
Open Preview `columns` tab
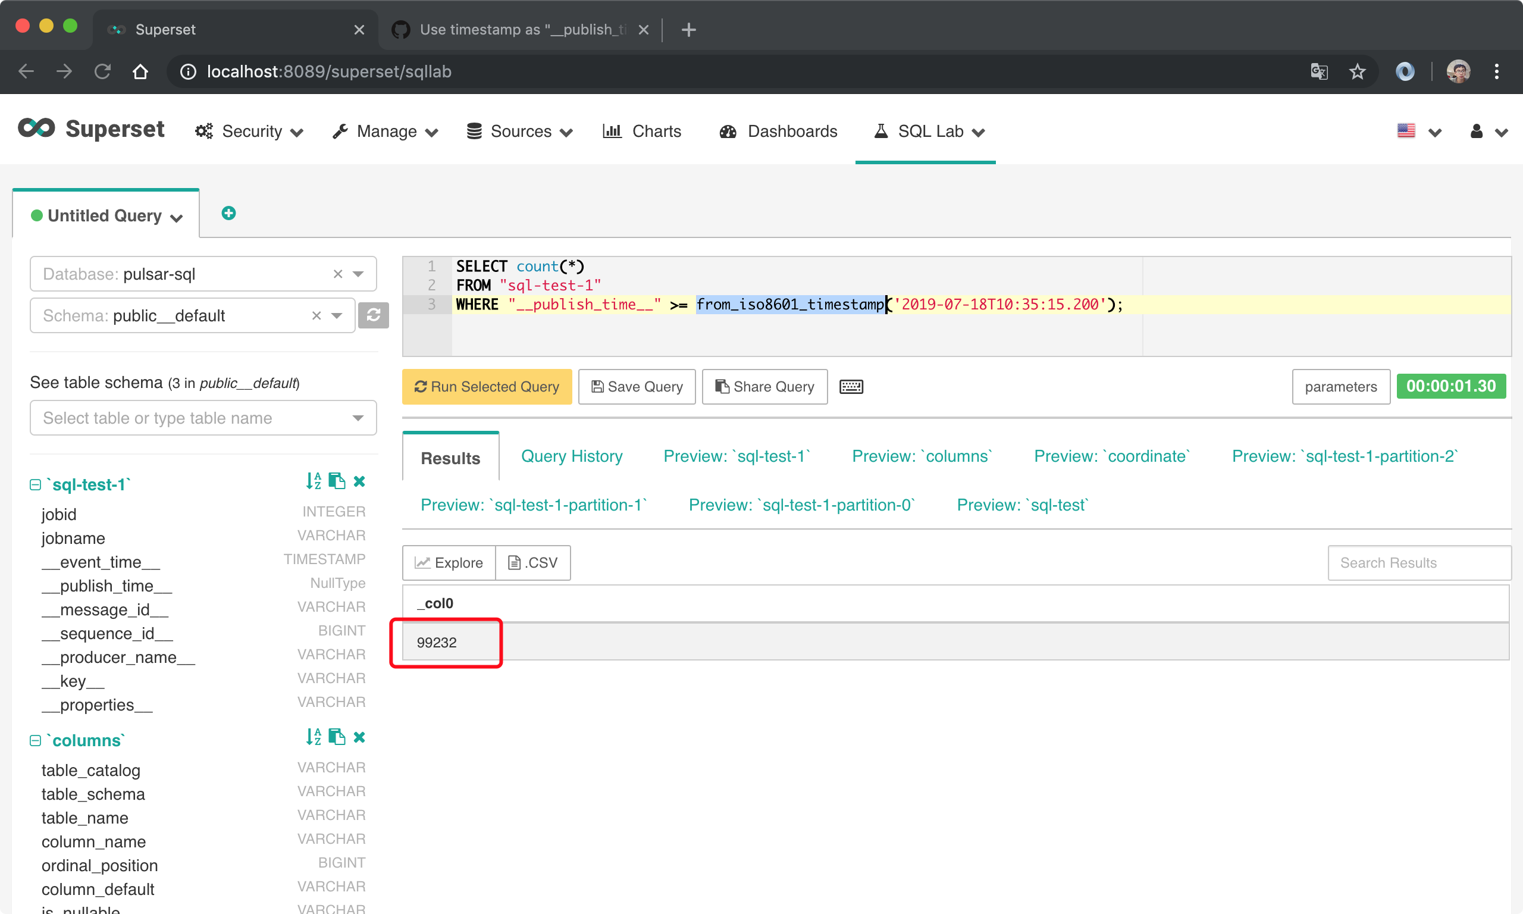click(922, 456)
